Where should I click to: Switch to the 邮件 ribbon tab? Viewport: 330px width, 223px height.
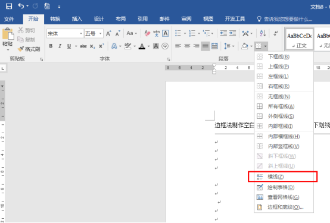tap(164, 19)
